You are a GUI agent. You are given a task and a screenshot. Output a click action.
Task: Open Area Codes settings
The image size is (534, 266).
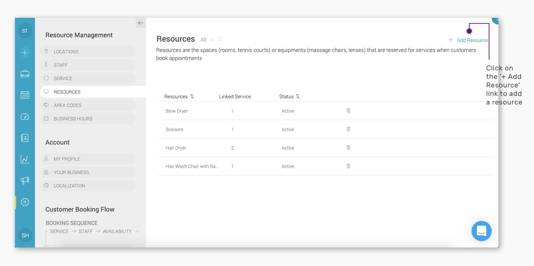88,105
